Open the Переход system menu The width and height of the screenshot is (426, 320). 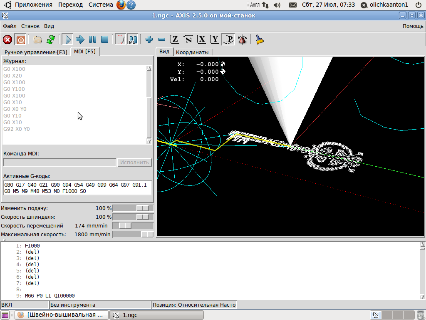(x=70, y=5)
